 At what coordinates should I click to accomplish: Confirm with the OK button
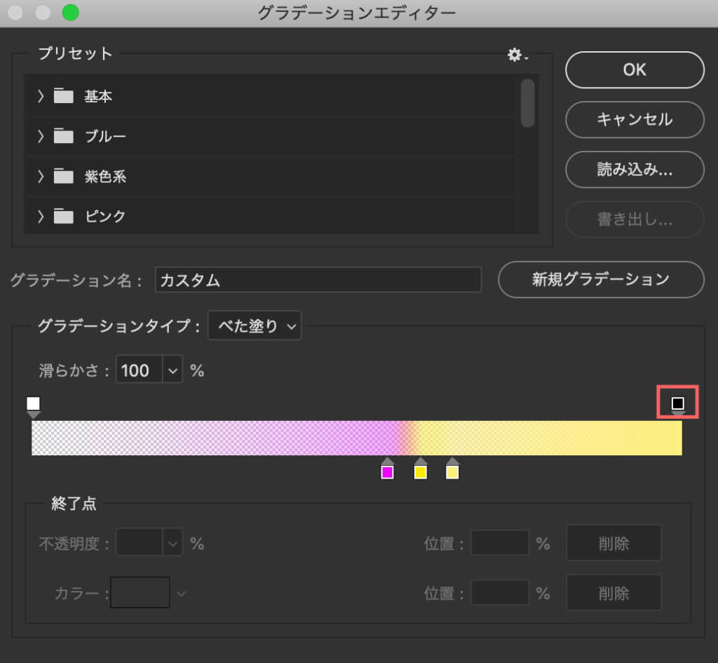point(635,69)
